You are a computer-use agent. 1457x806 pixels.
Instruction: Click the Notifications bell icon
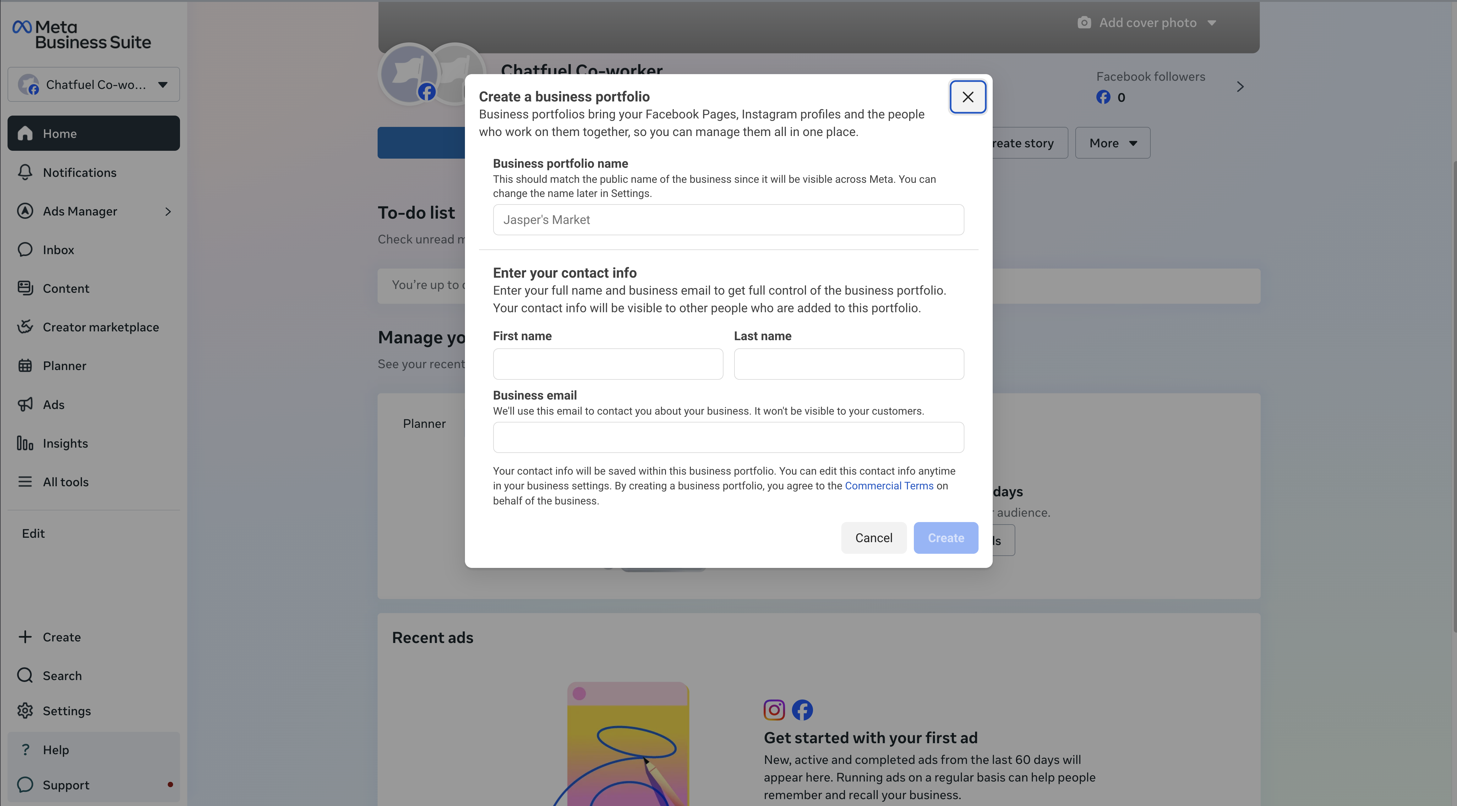point(25,172)
